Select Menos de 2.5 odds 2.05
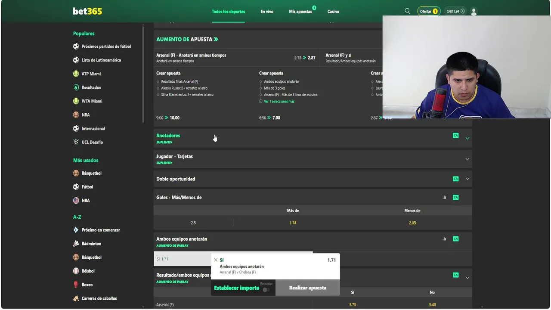The image size is (551, 310). pos(412,223)
